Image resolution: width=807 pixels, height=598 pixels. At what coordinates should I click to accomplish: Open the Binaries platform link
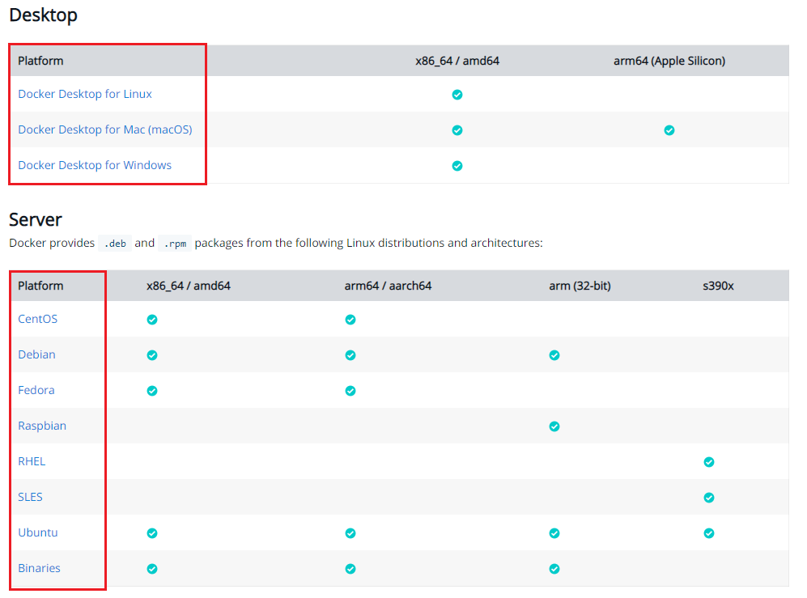(39, 568)
